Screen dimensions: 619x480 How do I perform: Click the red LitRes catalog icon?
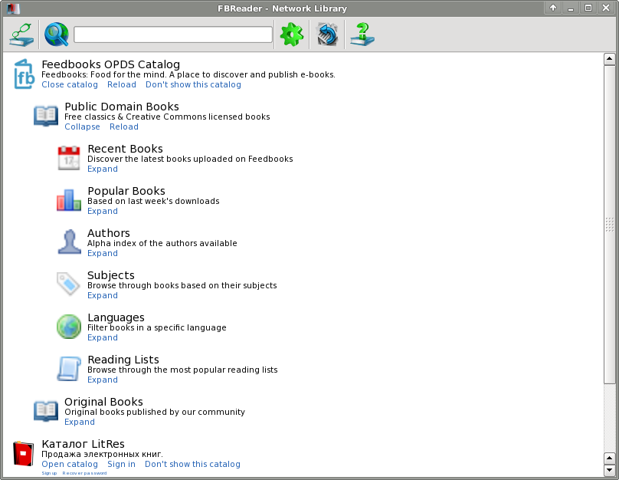[23, 453]
